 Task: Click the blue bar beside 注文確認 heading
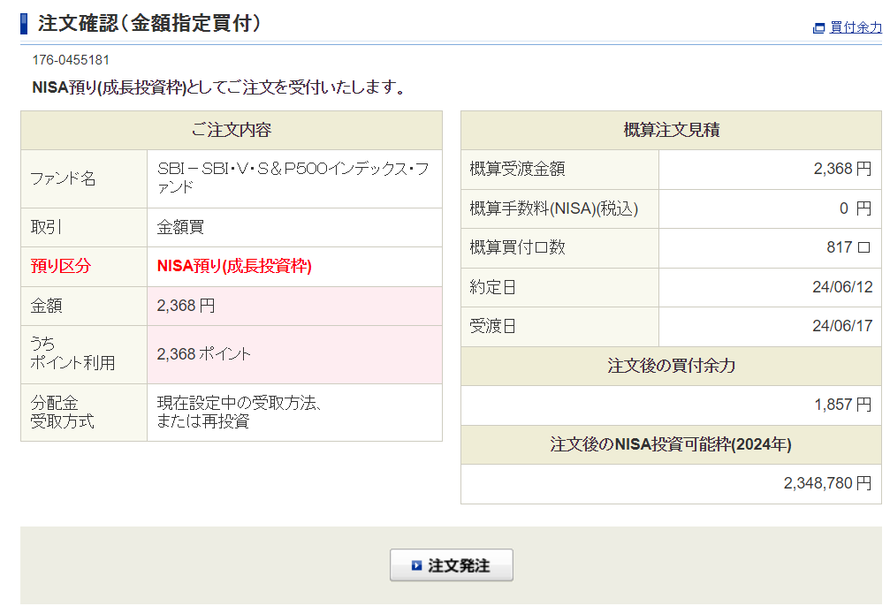(x=25, y=24)
